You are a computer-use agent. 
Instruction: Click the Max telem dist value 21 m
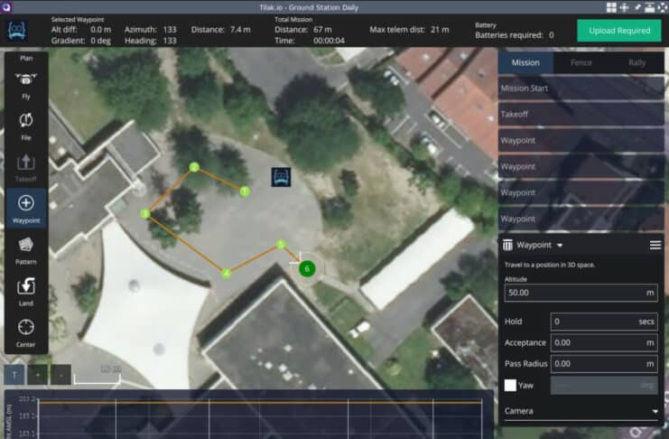[440, 30]
